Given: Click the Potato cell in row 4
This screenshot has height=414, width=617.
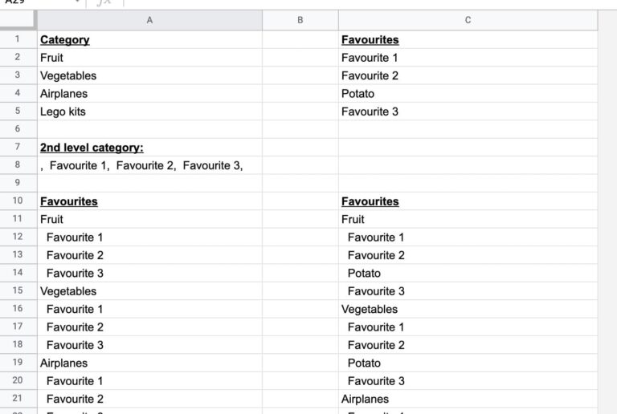Looking at the screenshot, I should coord(358,94).
